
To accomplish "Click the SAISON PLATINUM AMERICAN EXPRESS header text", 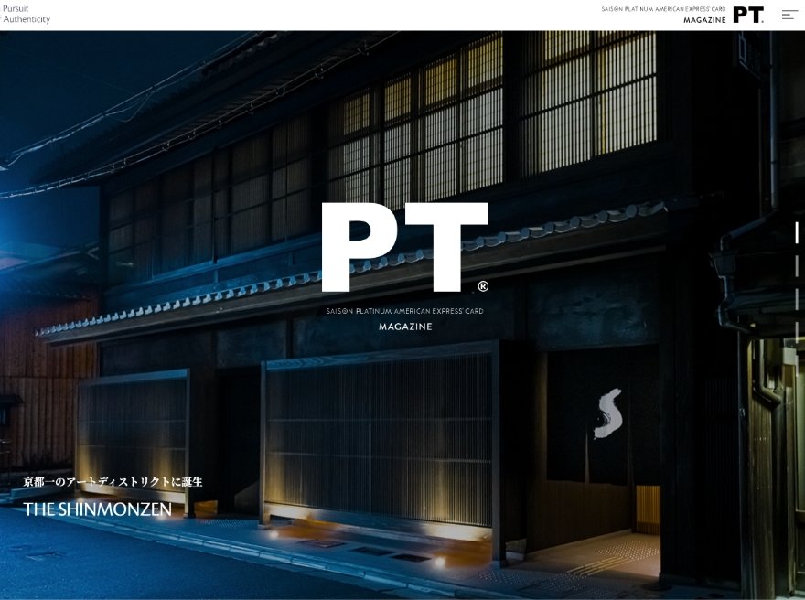I will (x=663, y=9).
